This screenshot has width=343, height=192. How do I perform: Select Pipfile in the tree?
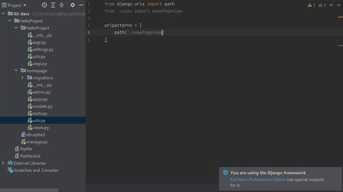(x=24, y=149)
